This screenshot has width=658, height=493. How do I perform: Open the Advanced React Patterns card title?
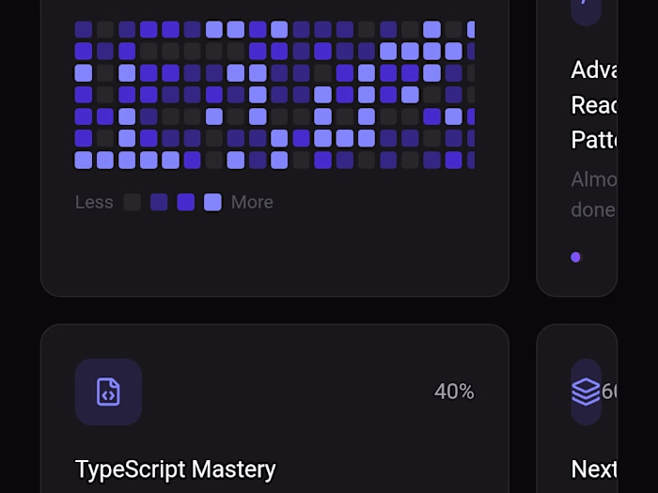[594, 104]
